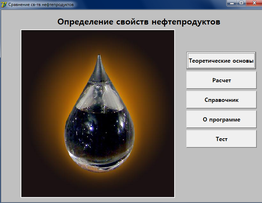
Task: Click the Delphi application icon in title bar
Action: coord(4,4)
